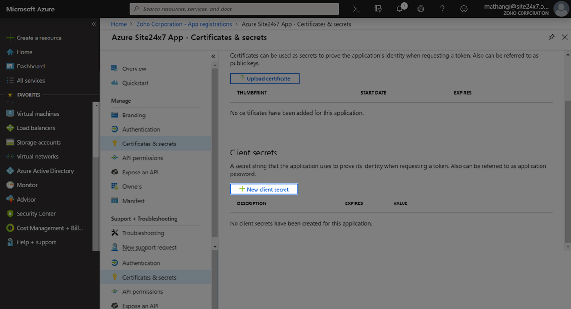Click the START DATE column header
This screenshot has width=571, height=309.
[x=374, y=93]
